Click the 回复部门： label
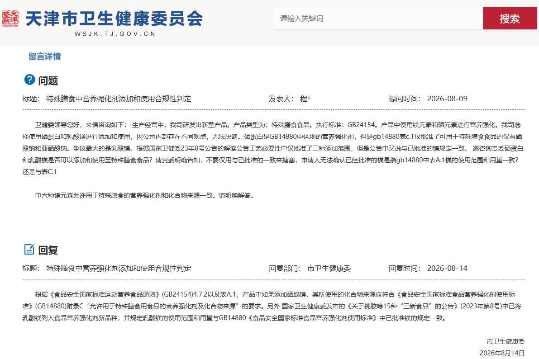 [285, 269]
